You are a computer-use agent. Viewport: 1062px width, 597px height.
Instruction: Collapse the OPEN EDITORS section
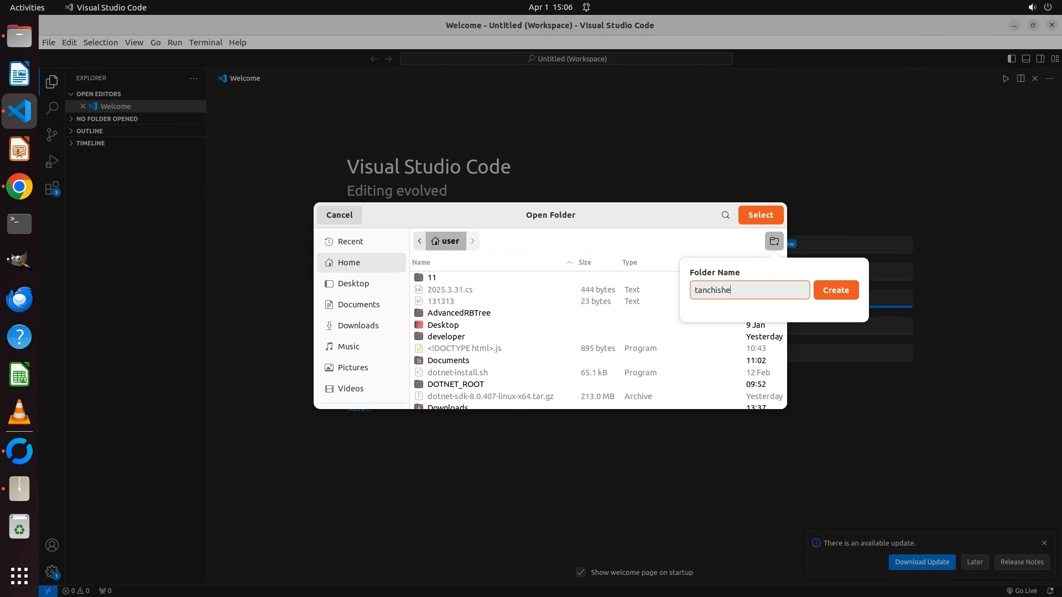tap(98, 94)
